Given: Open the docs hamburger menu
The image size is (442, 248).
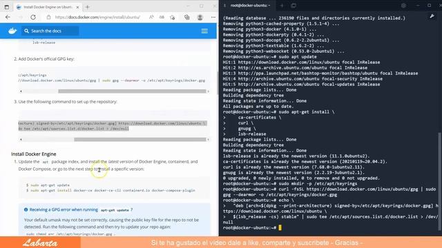Looking at the screenshot, I should 204,31.
